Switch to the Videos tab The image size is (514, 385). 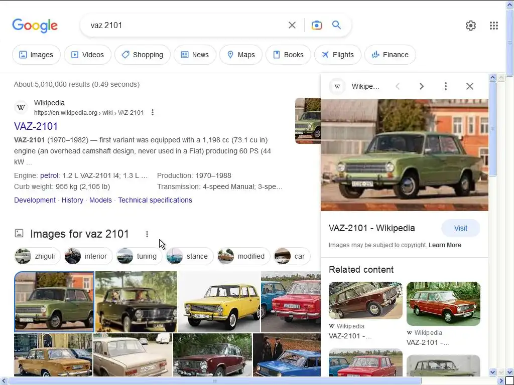point(87,55)
